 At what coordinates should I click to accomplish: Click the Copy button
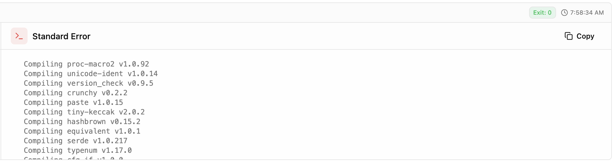click(x=579, y=36)
